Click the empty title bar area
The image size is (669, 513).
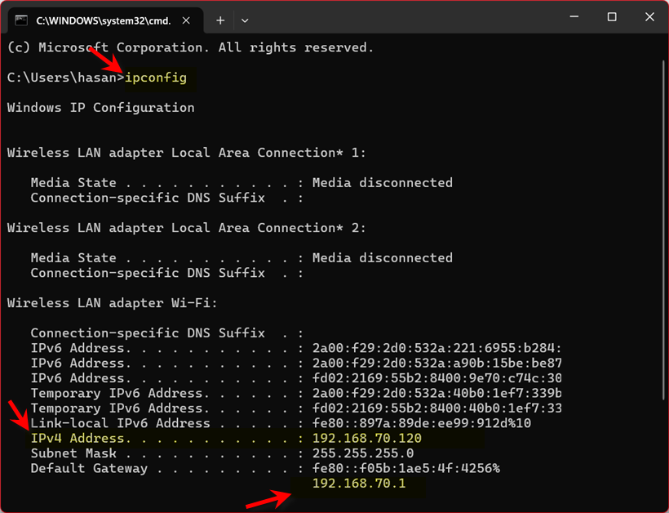pyautogui.click(x=408, y=17)
